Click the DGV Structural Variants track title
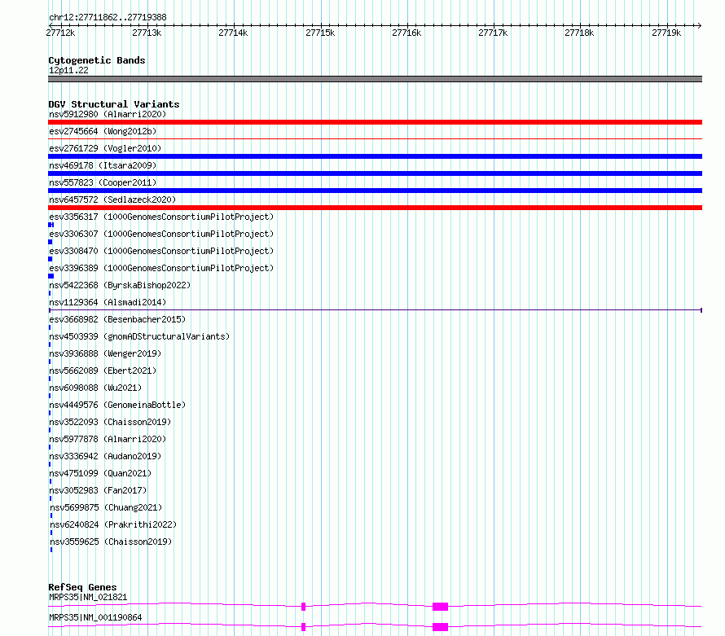725x636 pixels. pos(114,104)
